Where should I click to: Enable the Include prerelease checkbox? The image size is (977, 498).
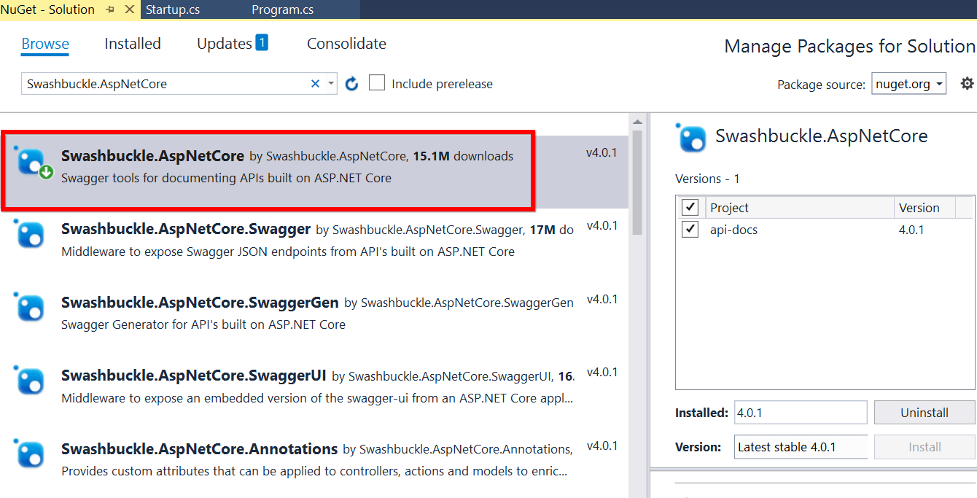(x=376, y=83)
